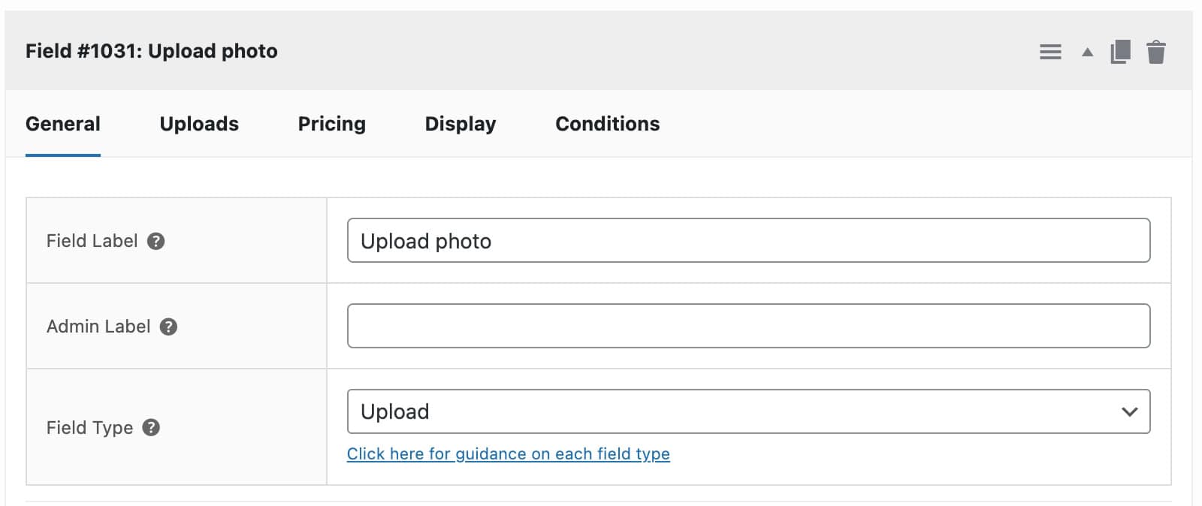This screenshot has height=506, width=1202.
Task: Go to the Conditions tab
Action: tap(607, 124)
